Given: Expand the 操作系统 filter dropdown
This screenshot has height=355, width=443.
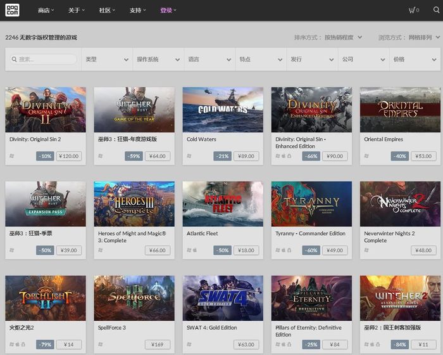Looking at the screenshot, I should [158, 60].
